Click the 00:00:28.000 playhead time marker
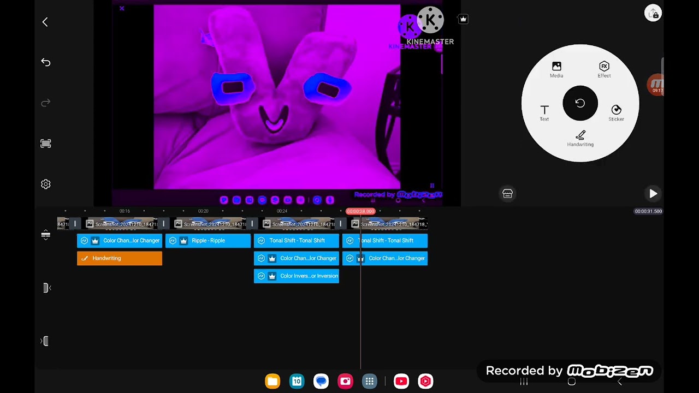 [x=360, y=211]
